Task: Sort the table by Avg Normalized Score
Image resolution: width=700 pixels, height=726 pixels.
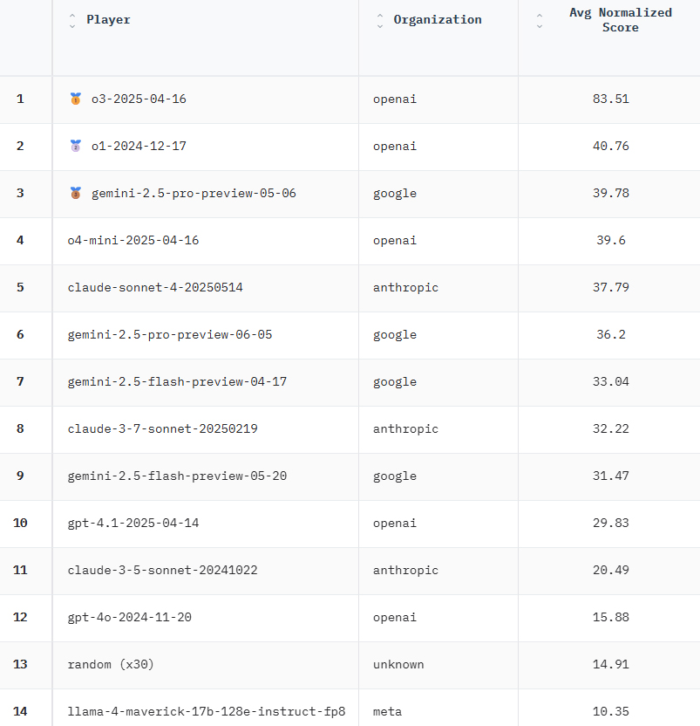Action: (x=540, y=21)
